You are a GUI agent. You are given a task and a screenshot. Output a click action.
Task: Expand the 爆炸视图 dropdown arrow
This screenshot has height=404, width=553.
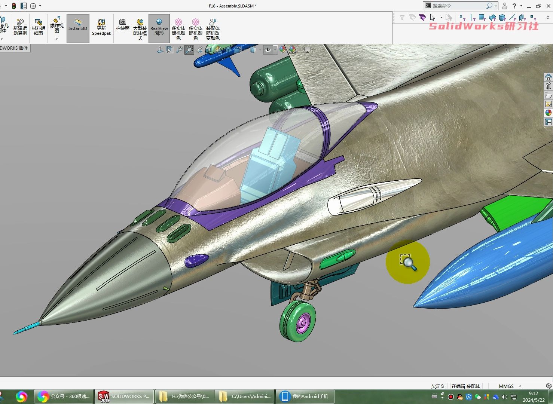(56, 39)
